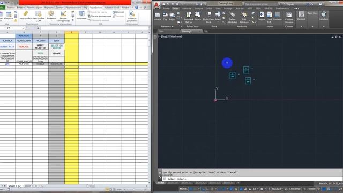Select the teal block nearest the blue circle
This screenshot has height=193, width=343.
pyautogui.click(x=233, y=76)
